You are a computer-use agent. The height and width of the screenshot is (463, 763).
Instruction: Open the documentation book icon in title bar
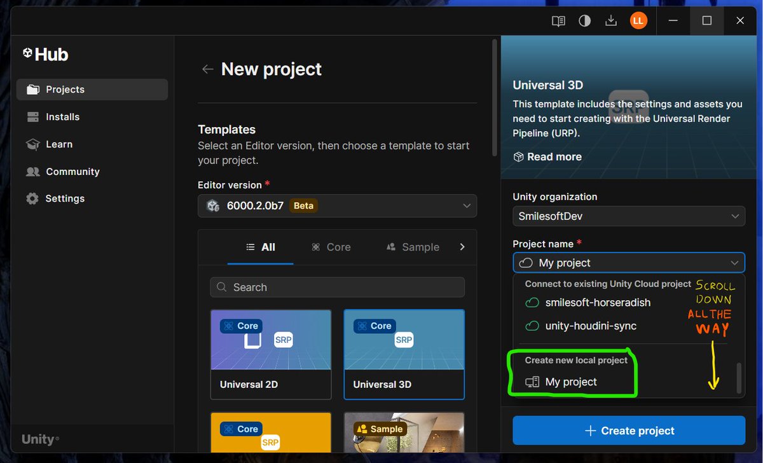(558, 21)
